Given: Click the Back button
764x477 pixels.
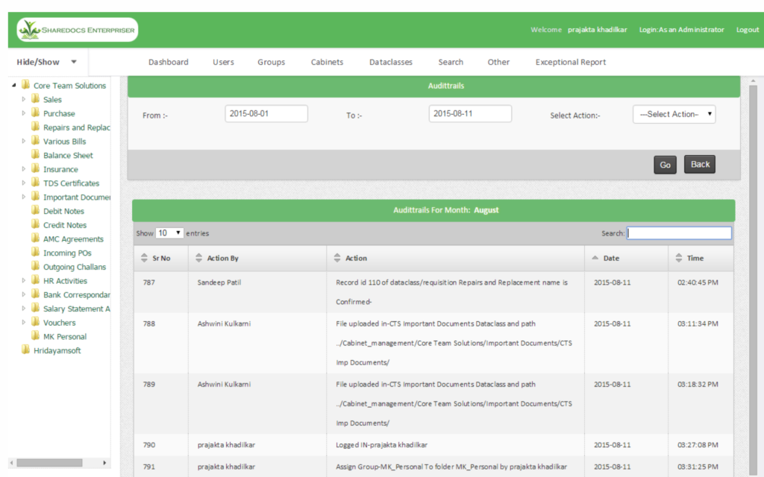Looking at the screenshot, I should pos(700,164).
